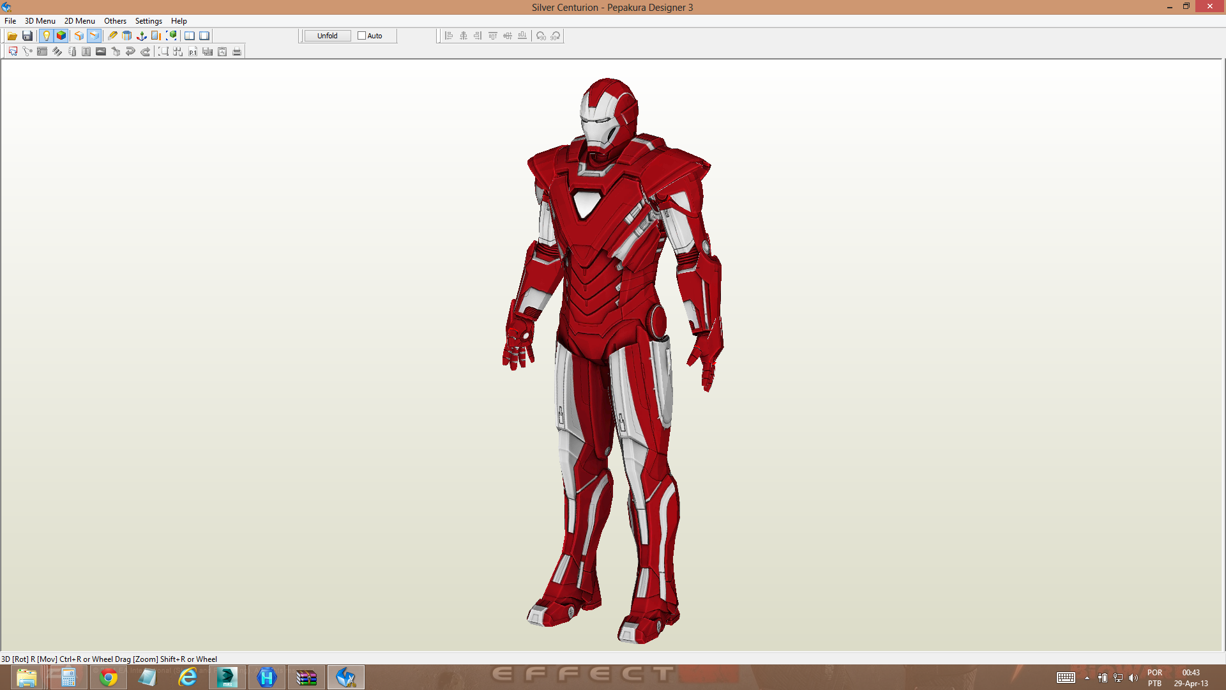Click align vertical center icon
The width and height of the screenshot is (1226, 690).
tap(508, 36)
